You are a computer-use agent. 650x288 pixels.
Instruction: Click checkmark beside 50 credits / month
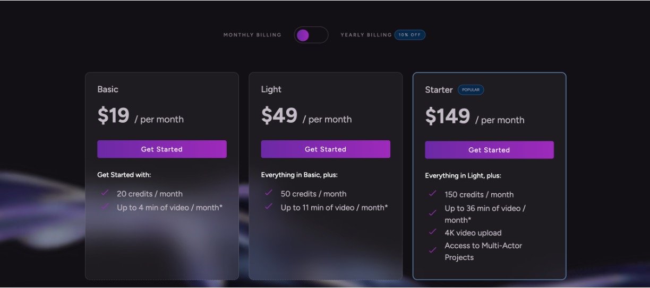coord(268,193)
